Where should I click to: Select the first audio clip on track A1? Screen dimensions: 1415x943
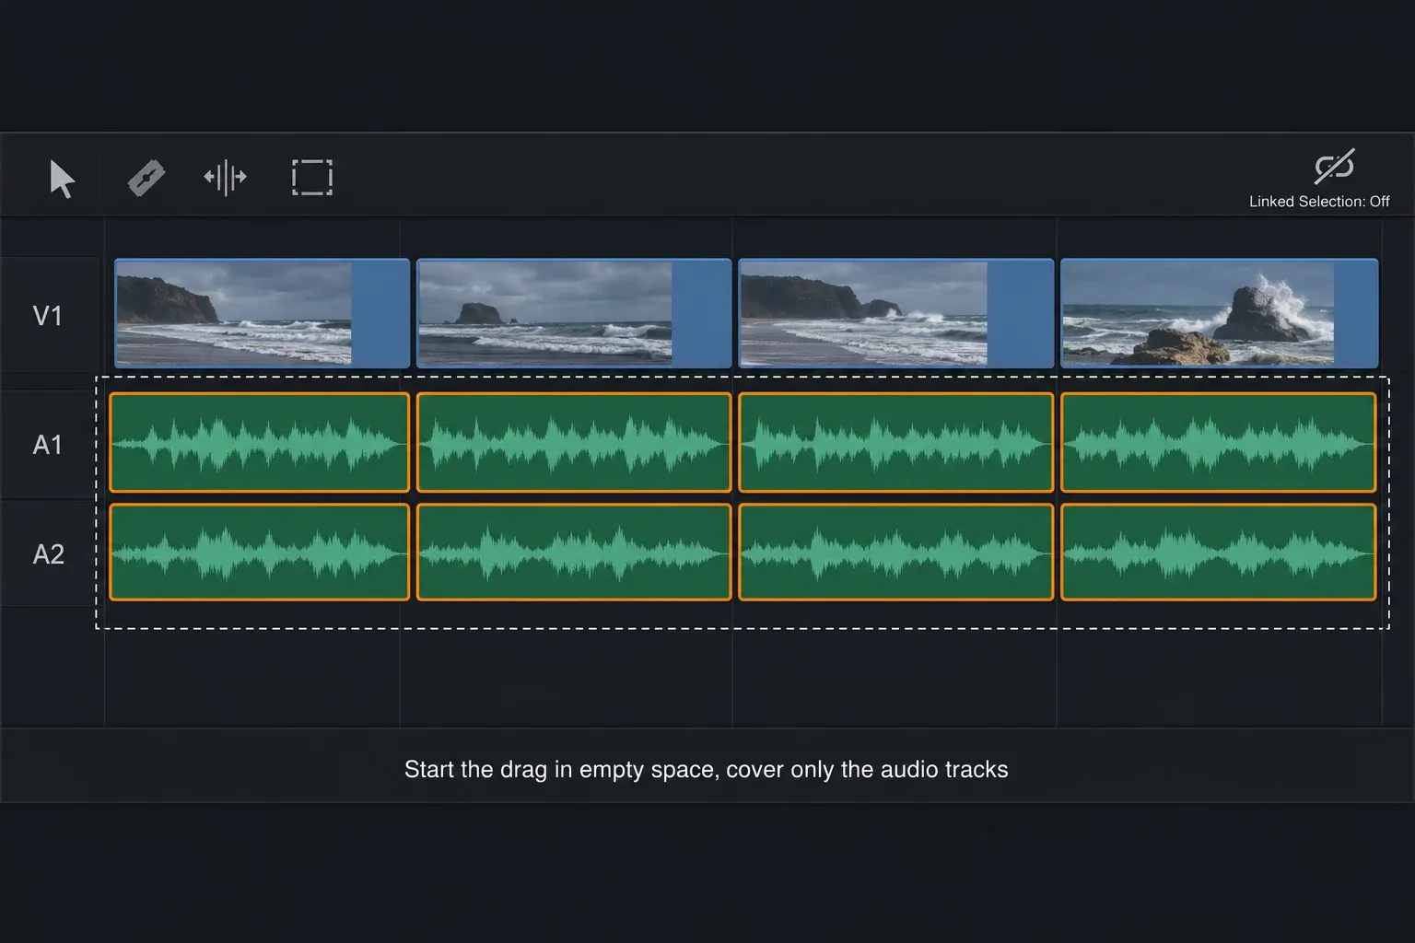coord(260,442)
